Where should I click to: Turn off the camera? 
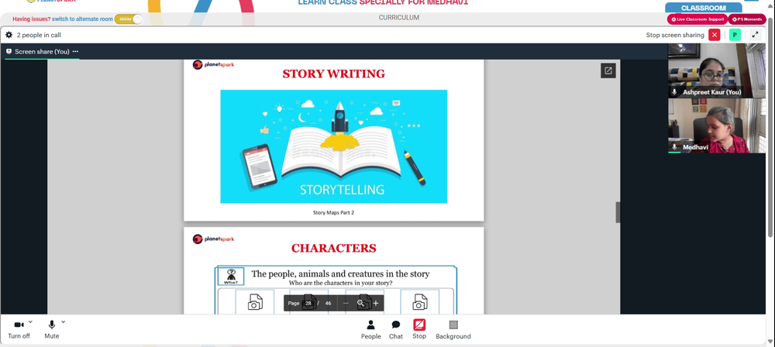(x=19, y=328)
